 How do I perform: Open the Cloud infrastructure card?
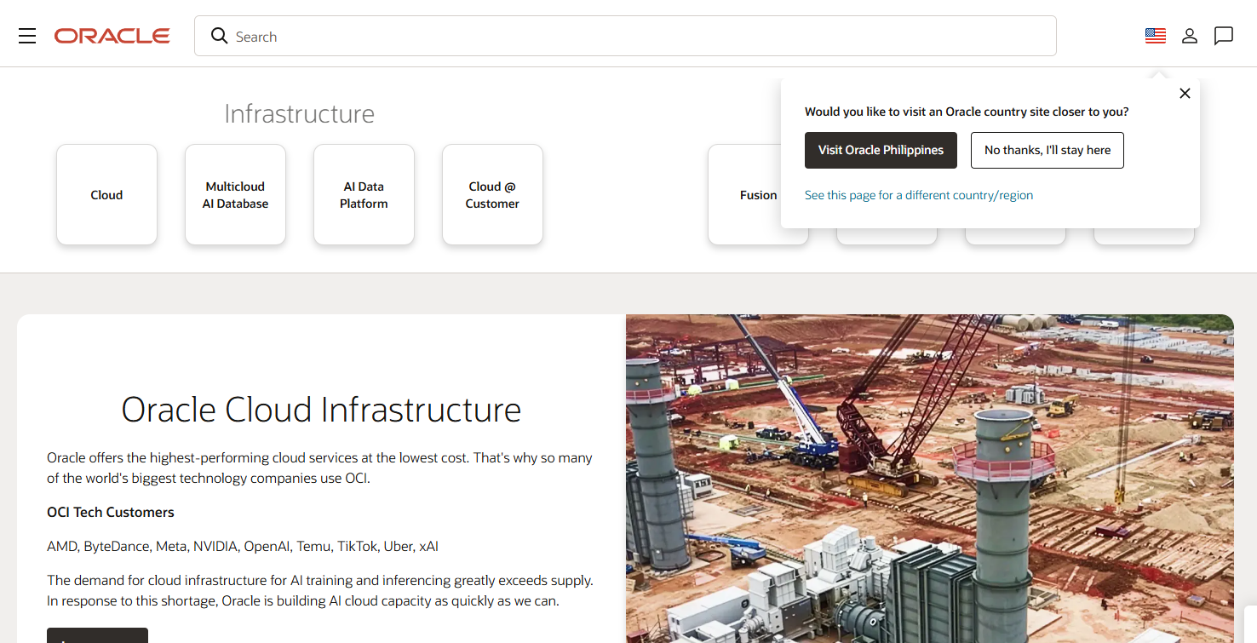pyautogui.click(x=106, y=195)
